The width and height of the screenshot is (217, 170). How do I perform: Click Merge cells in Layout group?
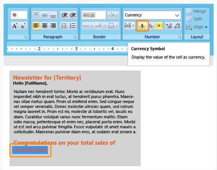(196, 11)
